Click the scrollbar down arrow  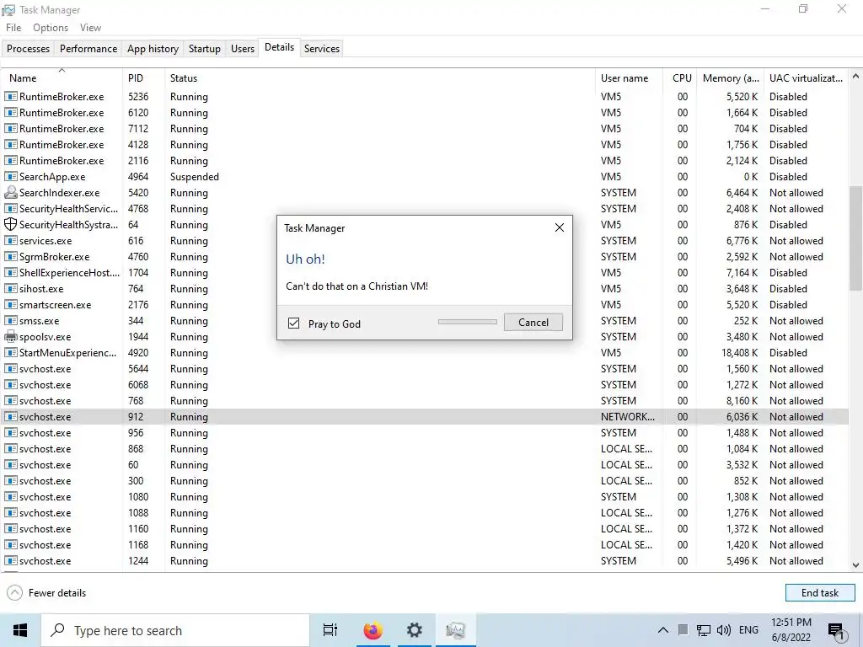(x=855, y=565)
